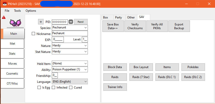The width and height of the screenshot is (215, 104).
Task: Click the Pecharunt sprite image
Action: coord(15,23)
